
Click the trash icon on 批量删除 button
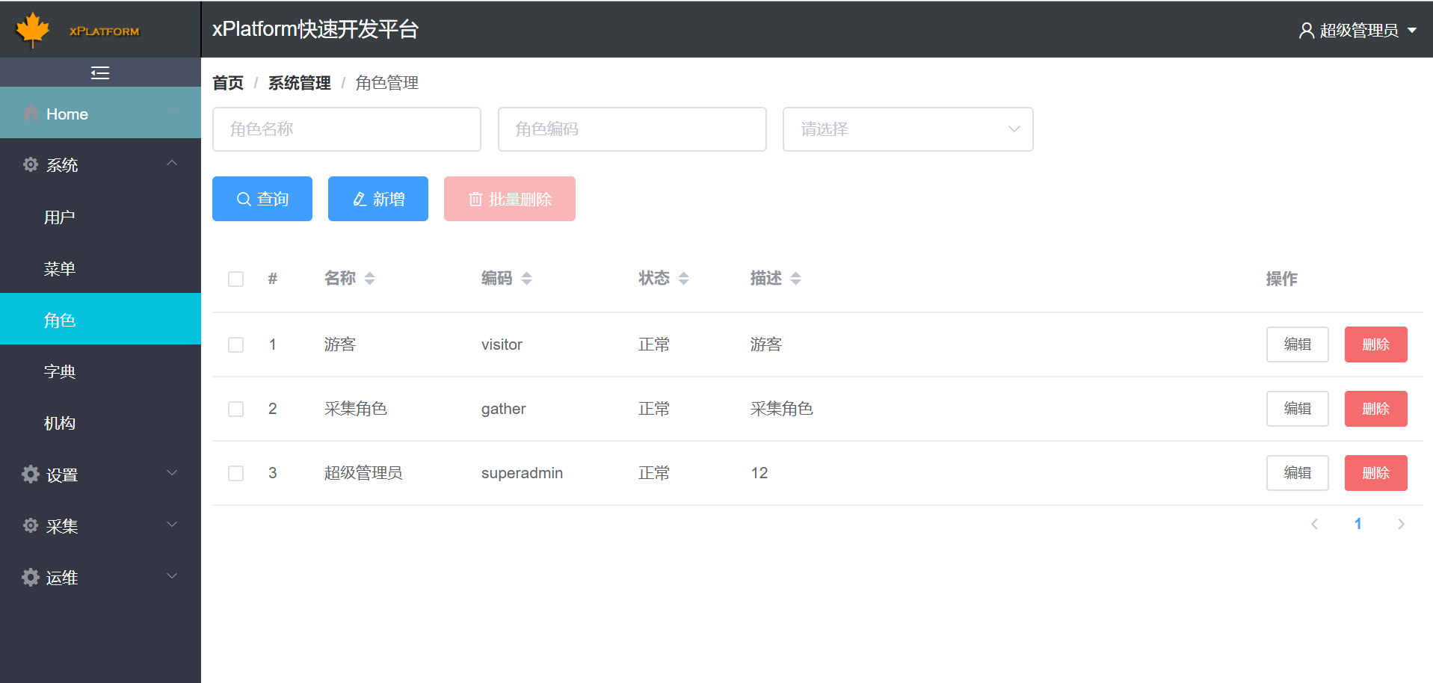(x=476, y=199)
